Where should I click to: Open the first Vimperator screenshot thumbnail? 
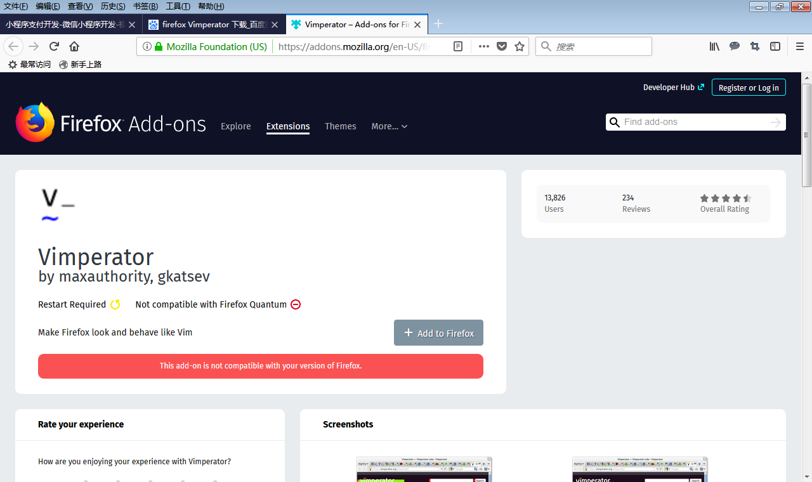(x=424, y=469)
